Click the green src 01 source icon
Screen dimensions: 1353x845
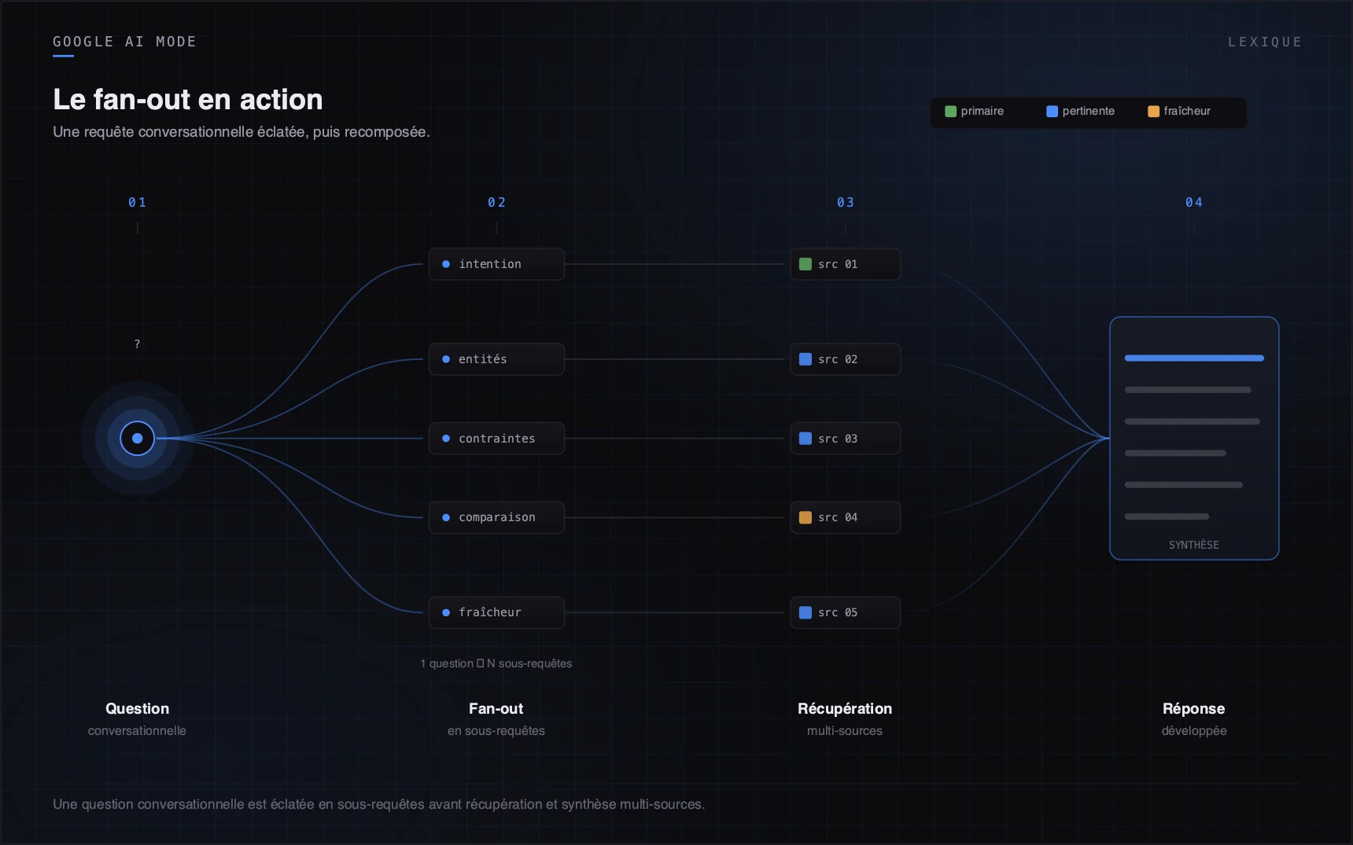pyautogui.click(x=806, y=264)
